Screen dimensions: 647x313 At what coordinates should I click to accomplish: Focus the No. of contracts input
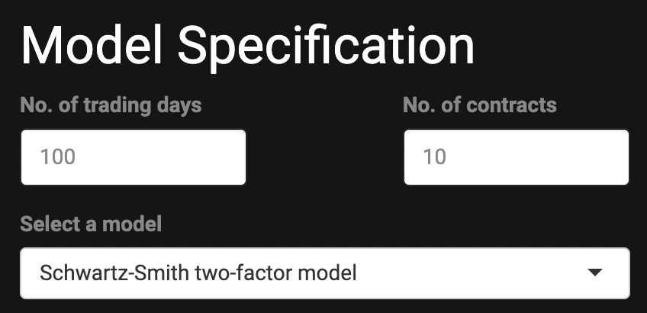(516, 157)
